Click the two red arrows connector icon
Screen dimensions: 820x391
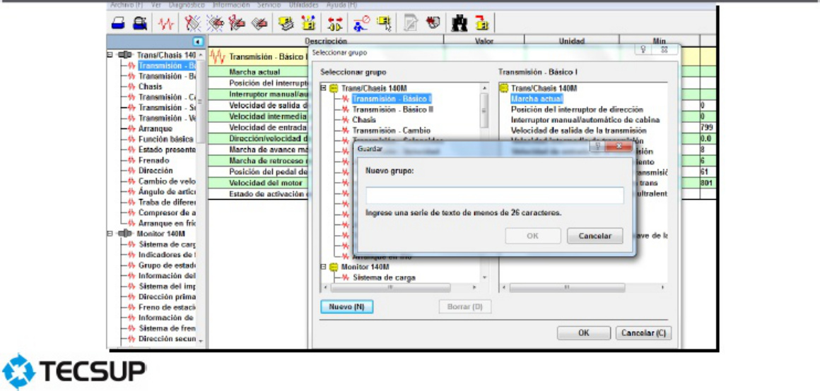pyautogui.click(x=334, y=23)
